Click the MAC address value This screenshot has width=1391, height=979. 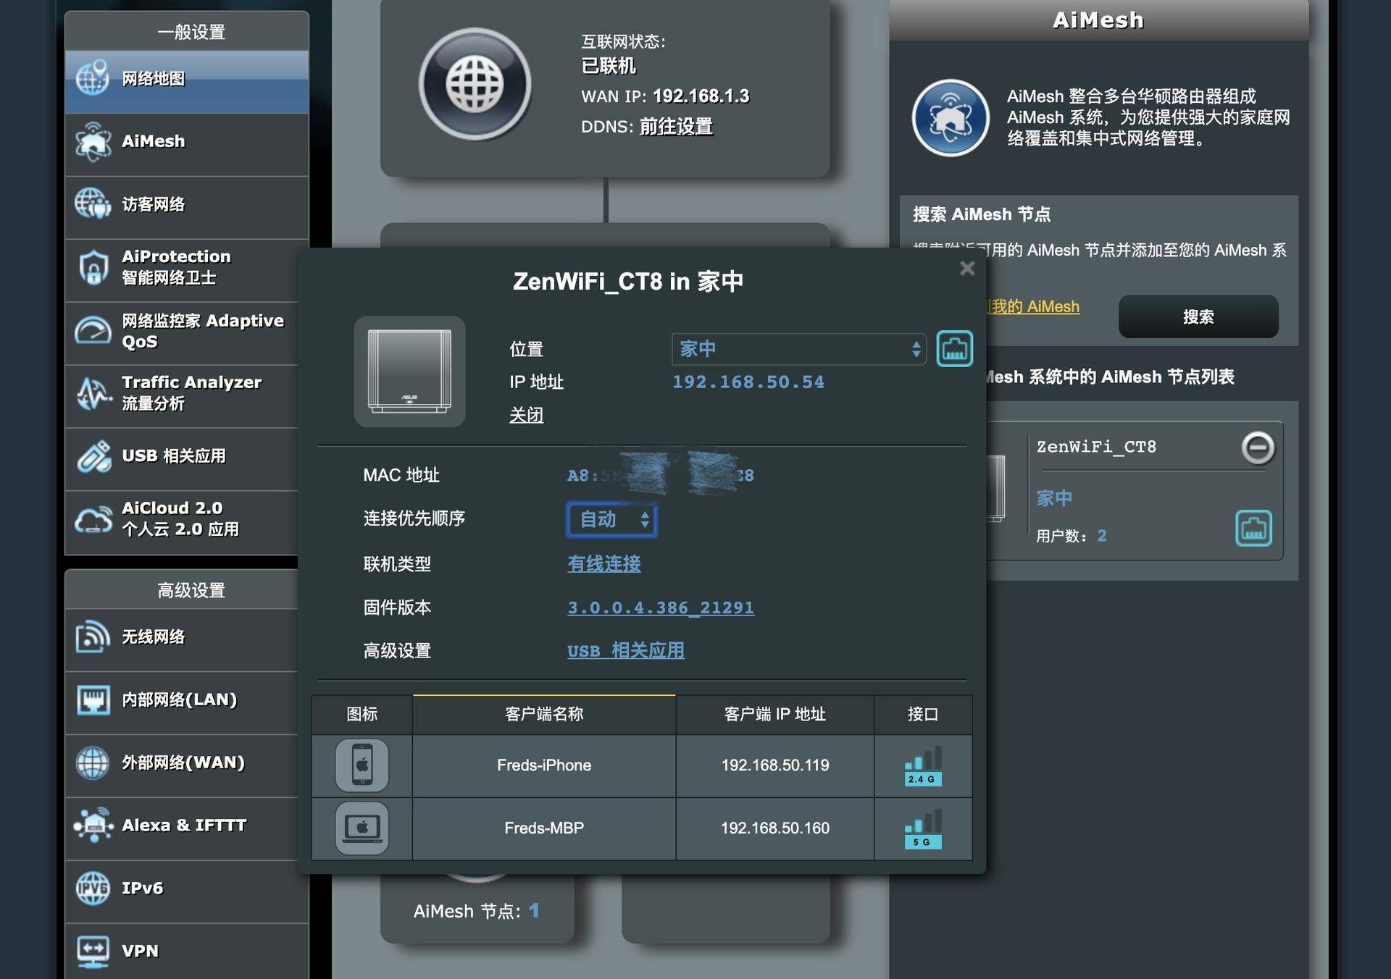pos(661,475)
